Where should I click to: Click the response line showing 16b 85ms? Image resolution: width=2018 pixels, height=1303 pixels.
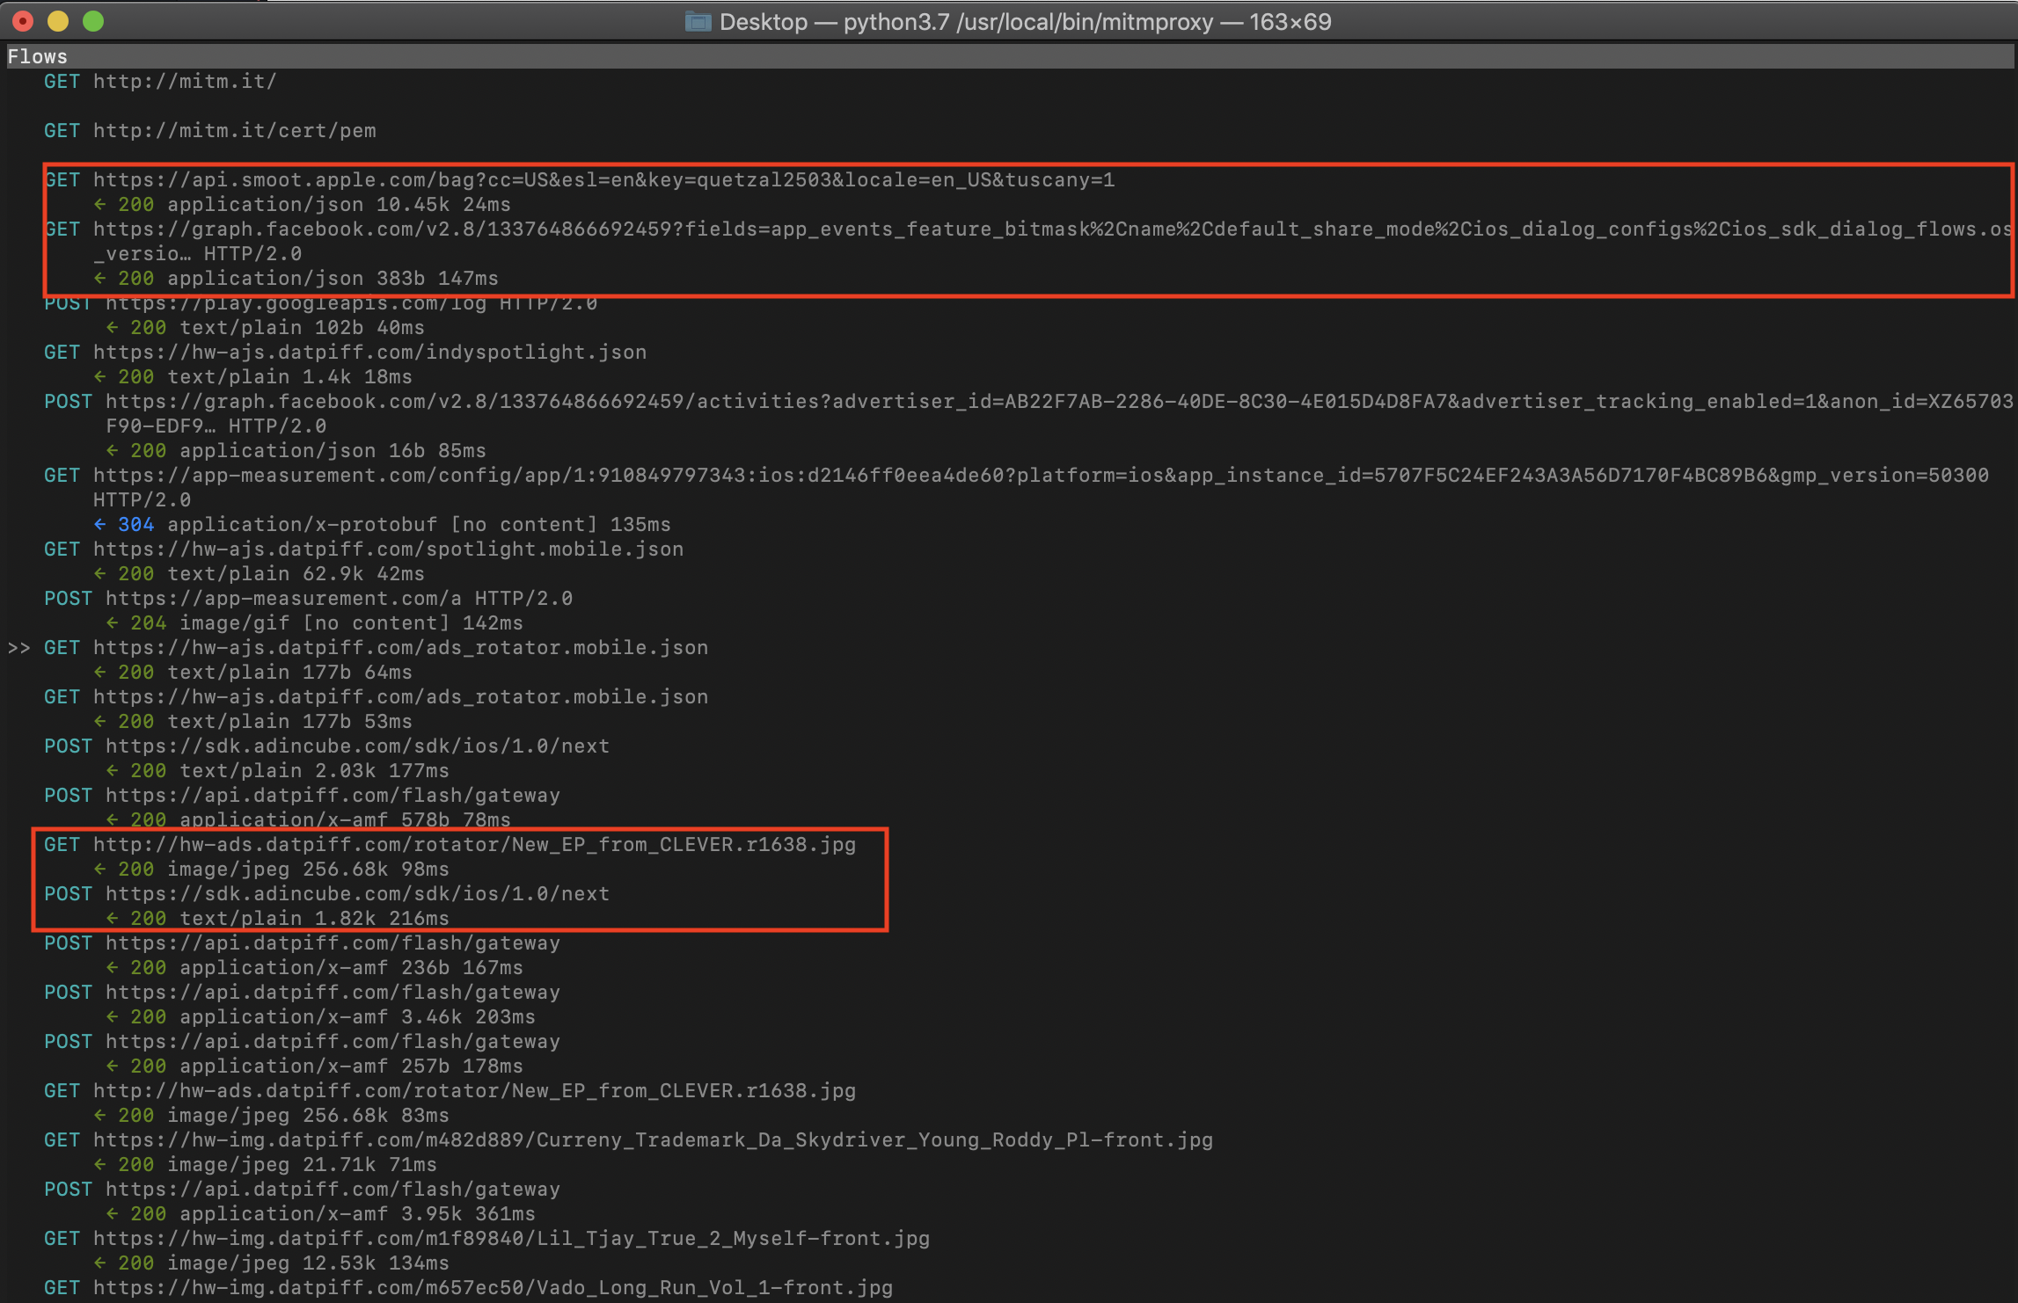(x=296, y=451)
